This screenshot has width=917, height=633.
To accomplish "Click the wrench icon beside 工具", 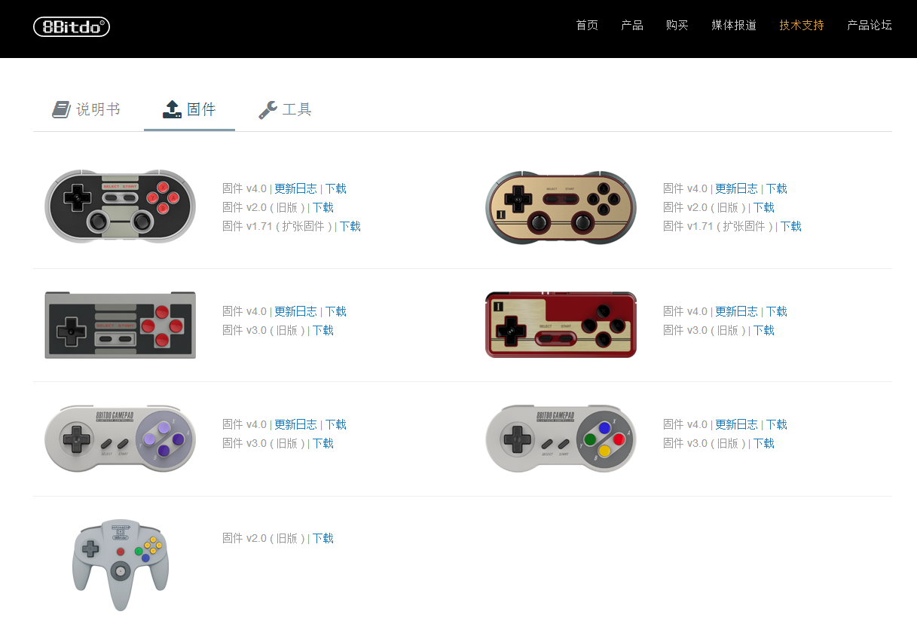I will point(267,110).
